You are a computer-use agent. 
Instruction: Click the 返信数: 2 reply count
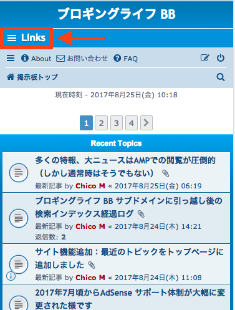point(50,237)
